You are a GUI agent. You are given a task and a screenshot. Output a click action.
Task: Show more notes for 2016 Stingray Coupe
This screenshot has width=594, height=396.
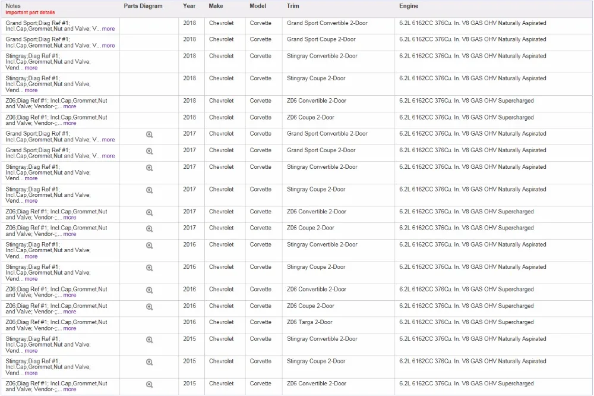click(31, 279)
